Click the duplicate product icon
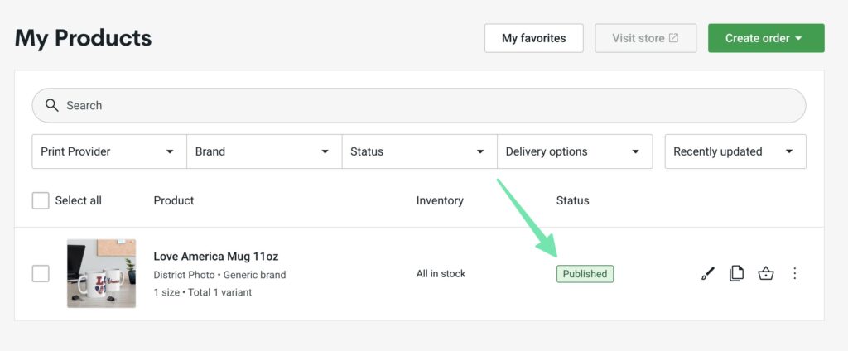 pyautogui.click(x=736, y=273)
